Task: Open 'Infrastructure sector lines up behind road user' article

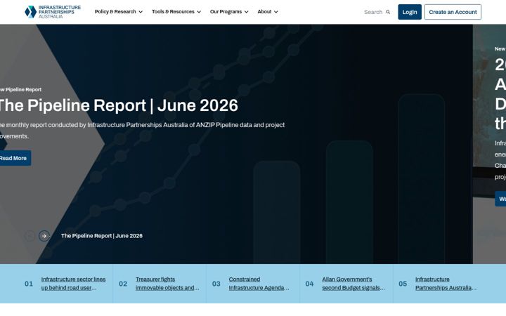Action: [73, 284]
